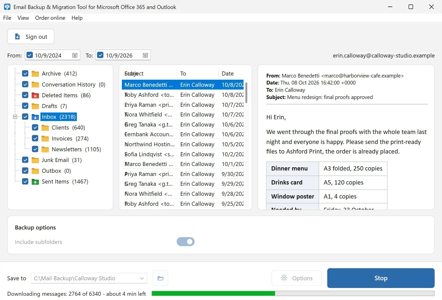The image size is (442, 300).
Task: Click the Conversation History folder icon
Action: (x=35, y=84)
